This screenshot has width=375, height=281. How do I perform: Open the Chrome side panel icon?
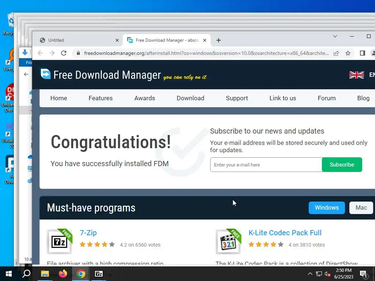click(362, 53)
